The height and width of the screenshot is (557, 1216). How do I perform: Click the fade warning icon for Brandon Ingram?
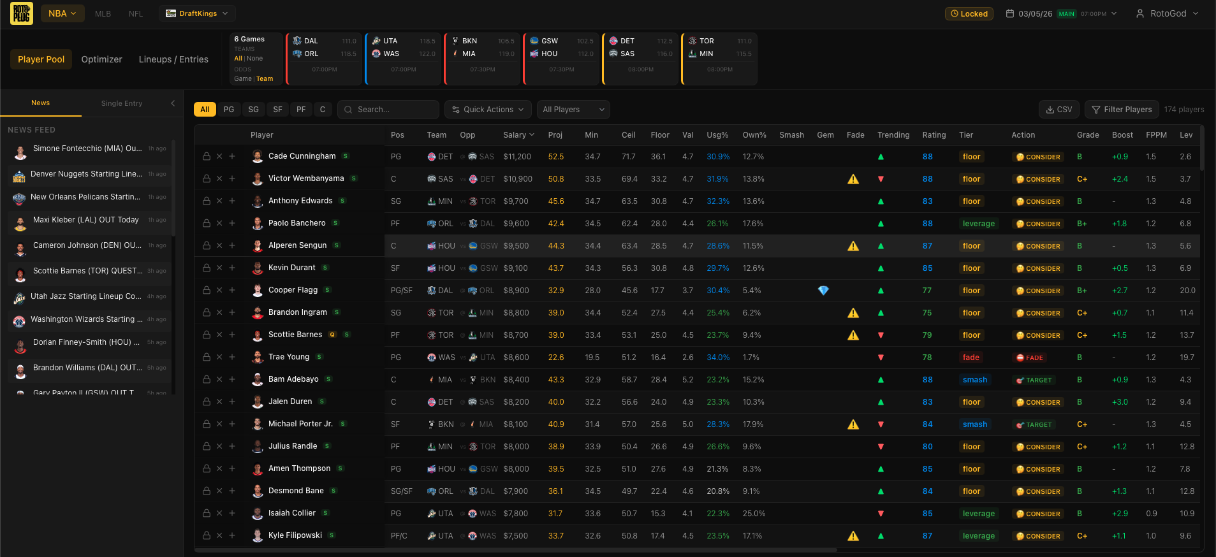[x=853, y=313]
